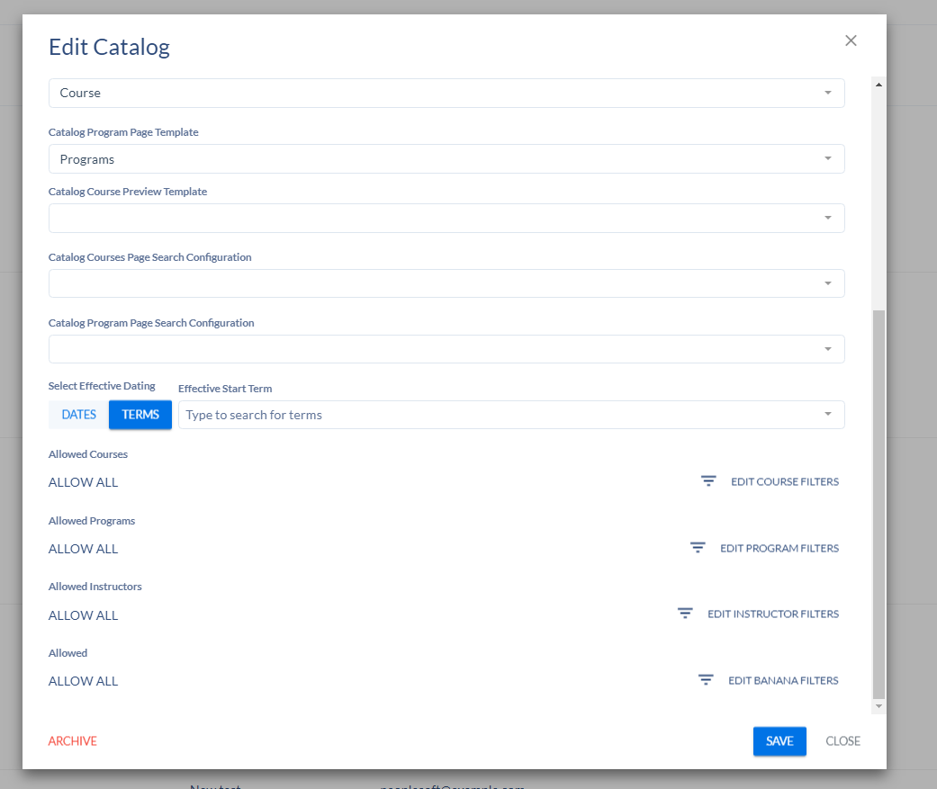Close the Edit Catalog dialog with X
This screenshot has height=789, width=937.
(x=851, y=40)
